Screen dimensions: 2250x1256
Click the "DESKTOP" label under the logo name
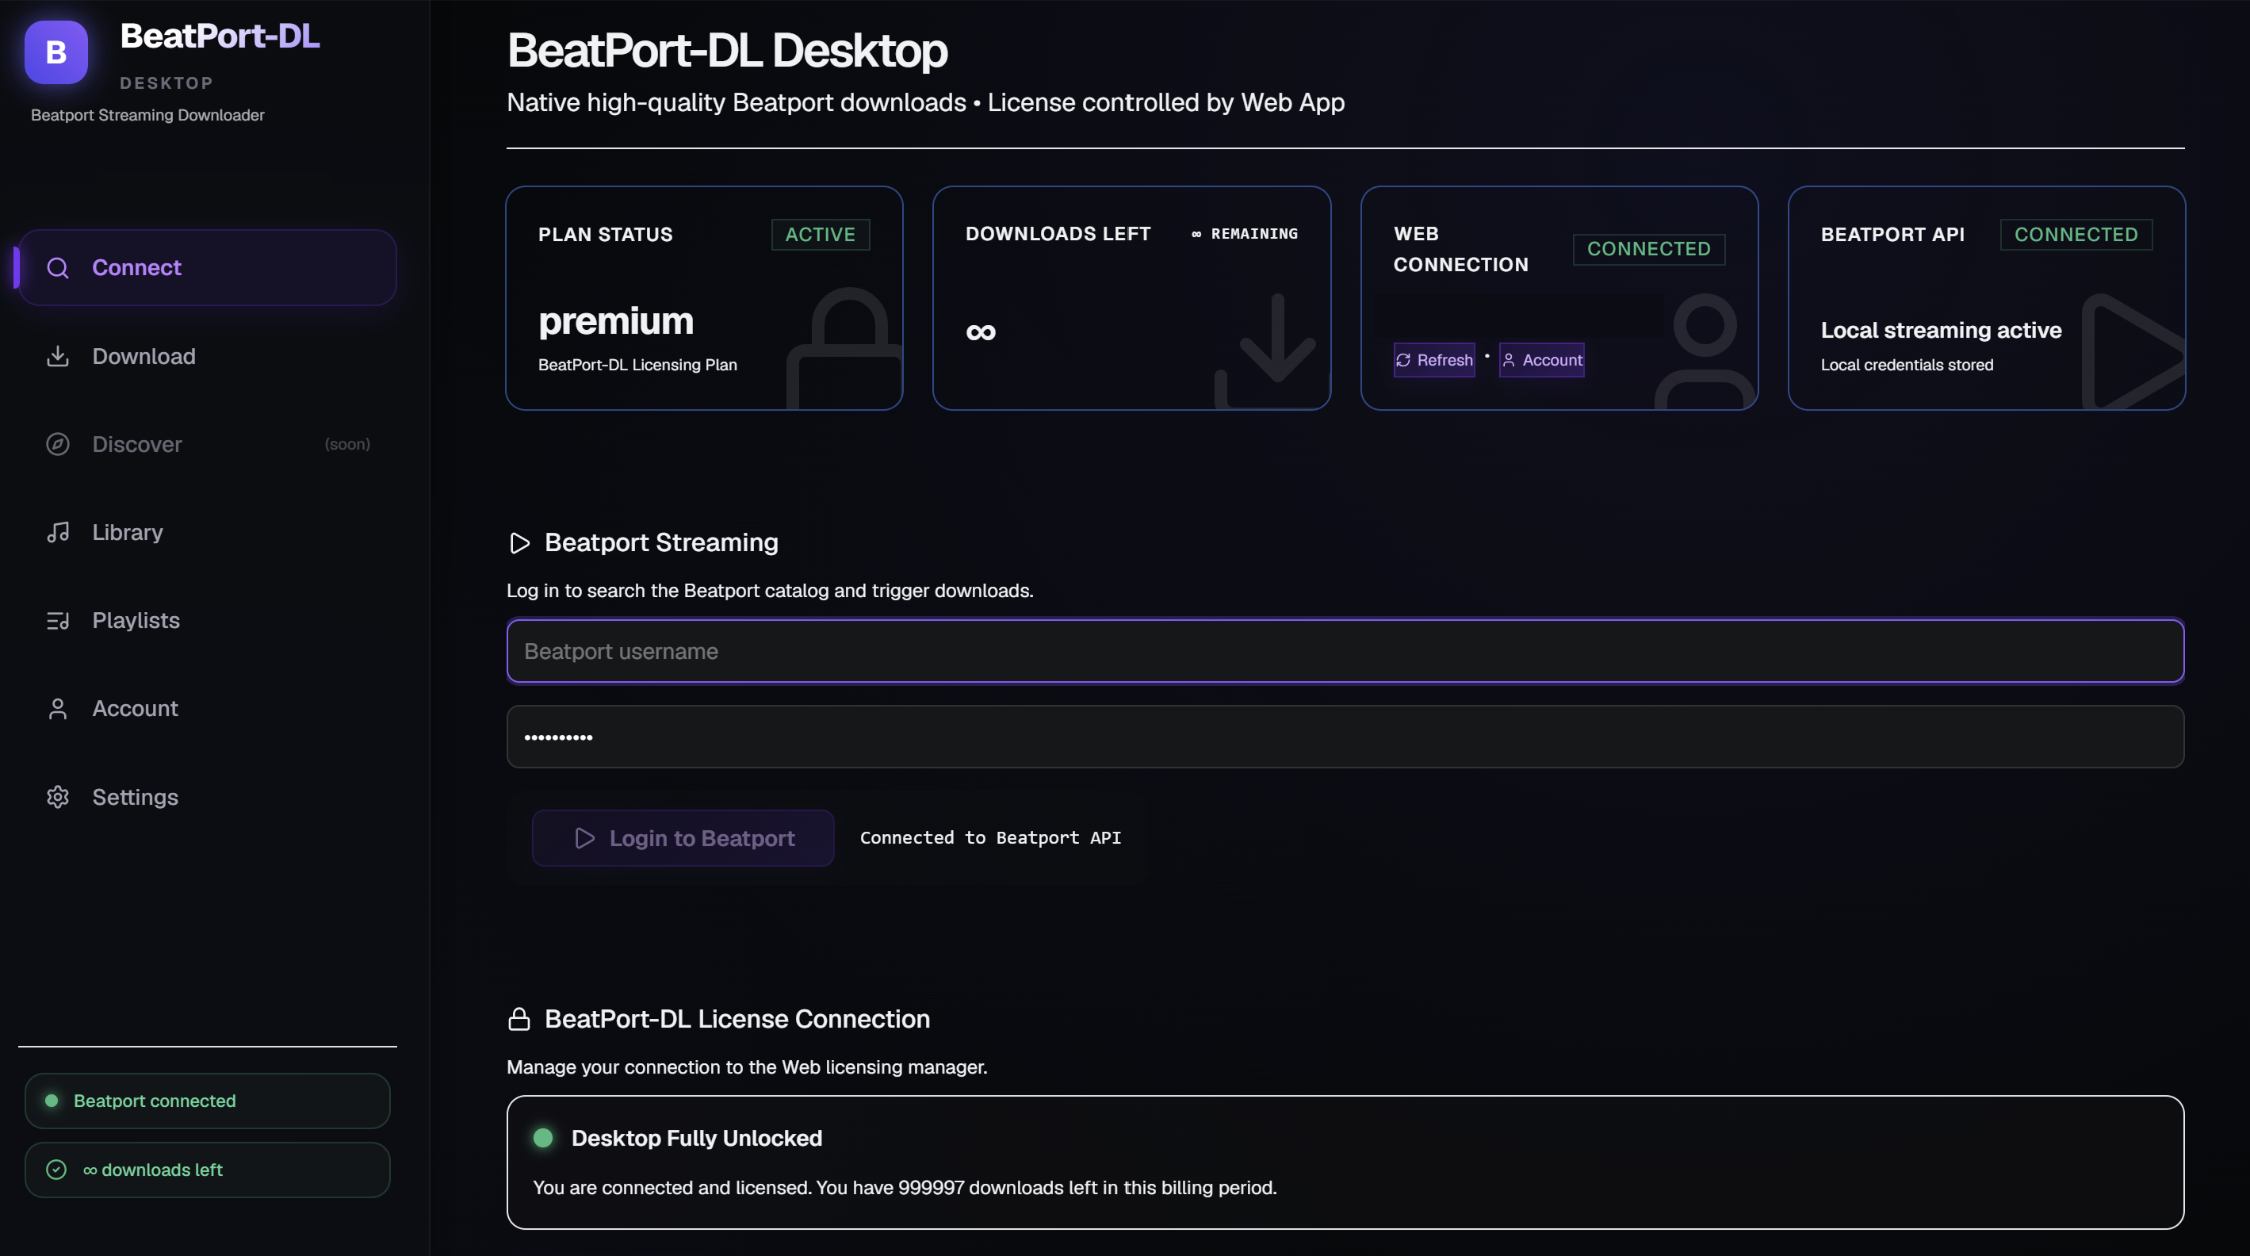point(166,83)
